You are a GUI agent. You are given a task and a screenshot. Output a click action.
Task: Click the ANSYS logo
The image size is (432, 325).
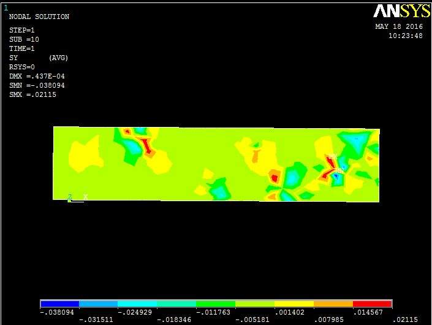[x=402, y=11]
